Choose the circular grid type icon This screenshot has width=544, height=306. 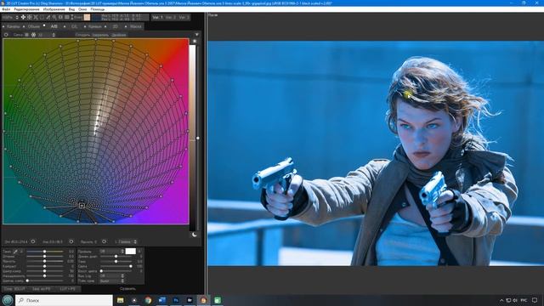33,35
